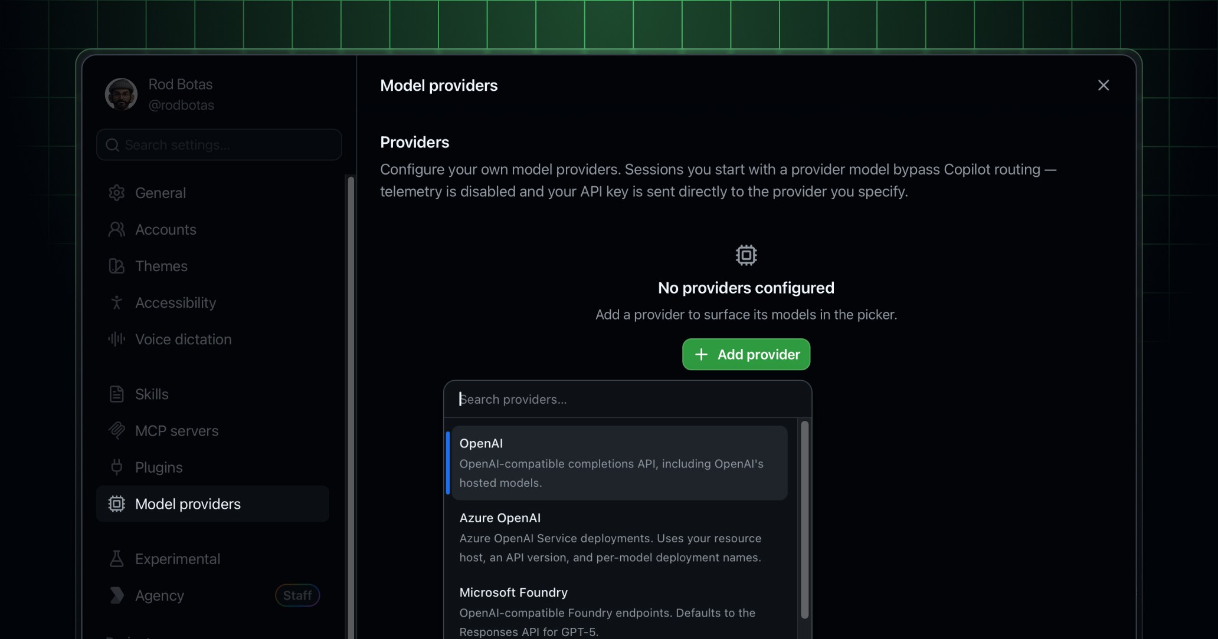Click the settings sidebar scrollbar
Viewport: 1218px width, 639px height.
tap(351, 407)
